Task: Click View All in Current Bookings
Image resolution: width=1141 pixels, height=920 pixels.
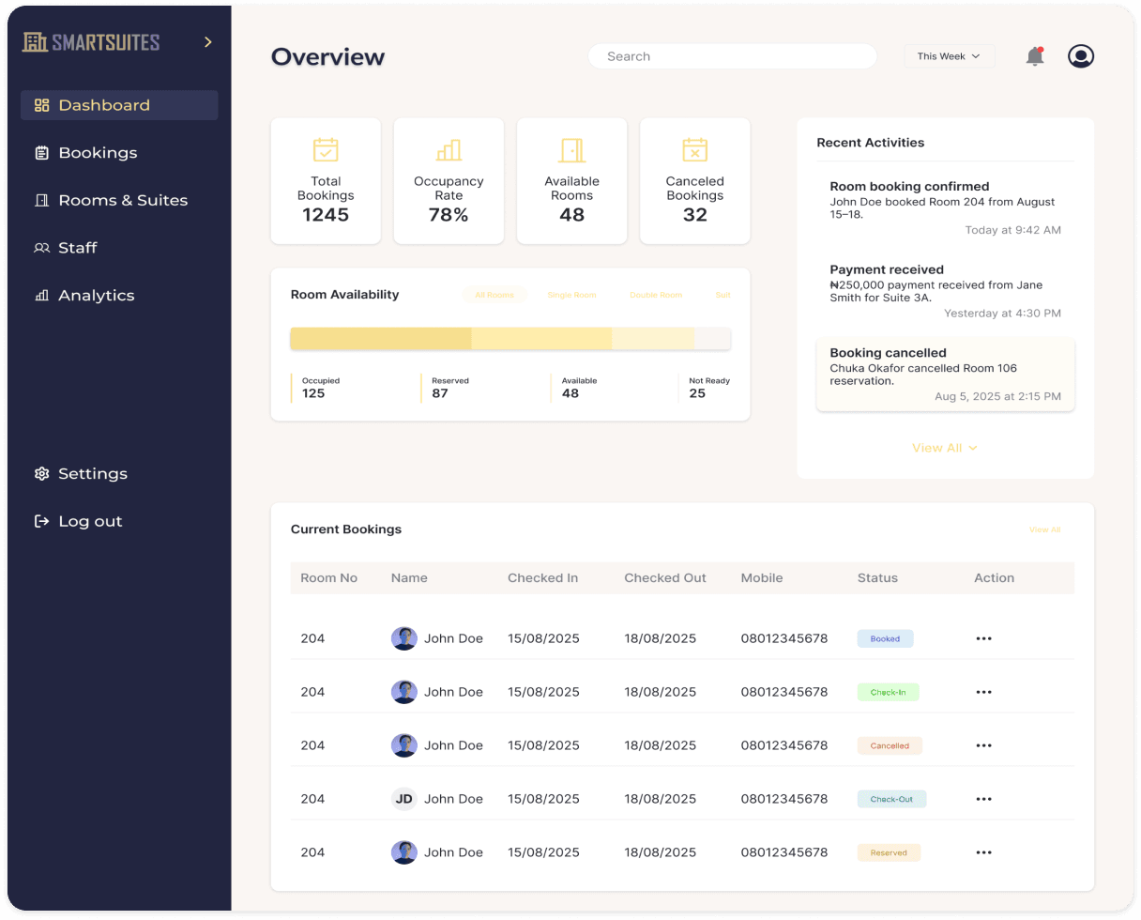Action: 1044,529
